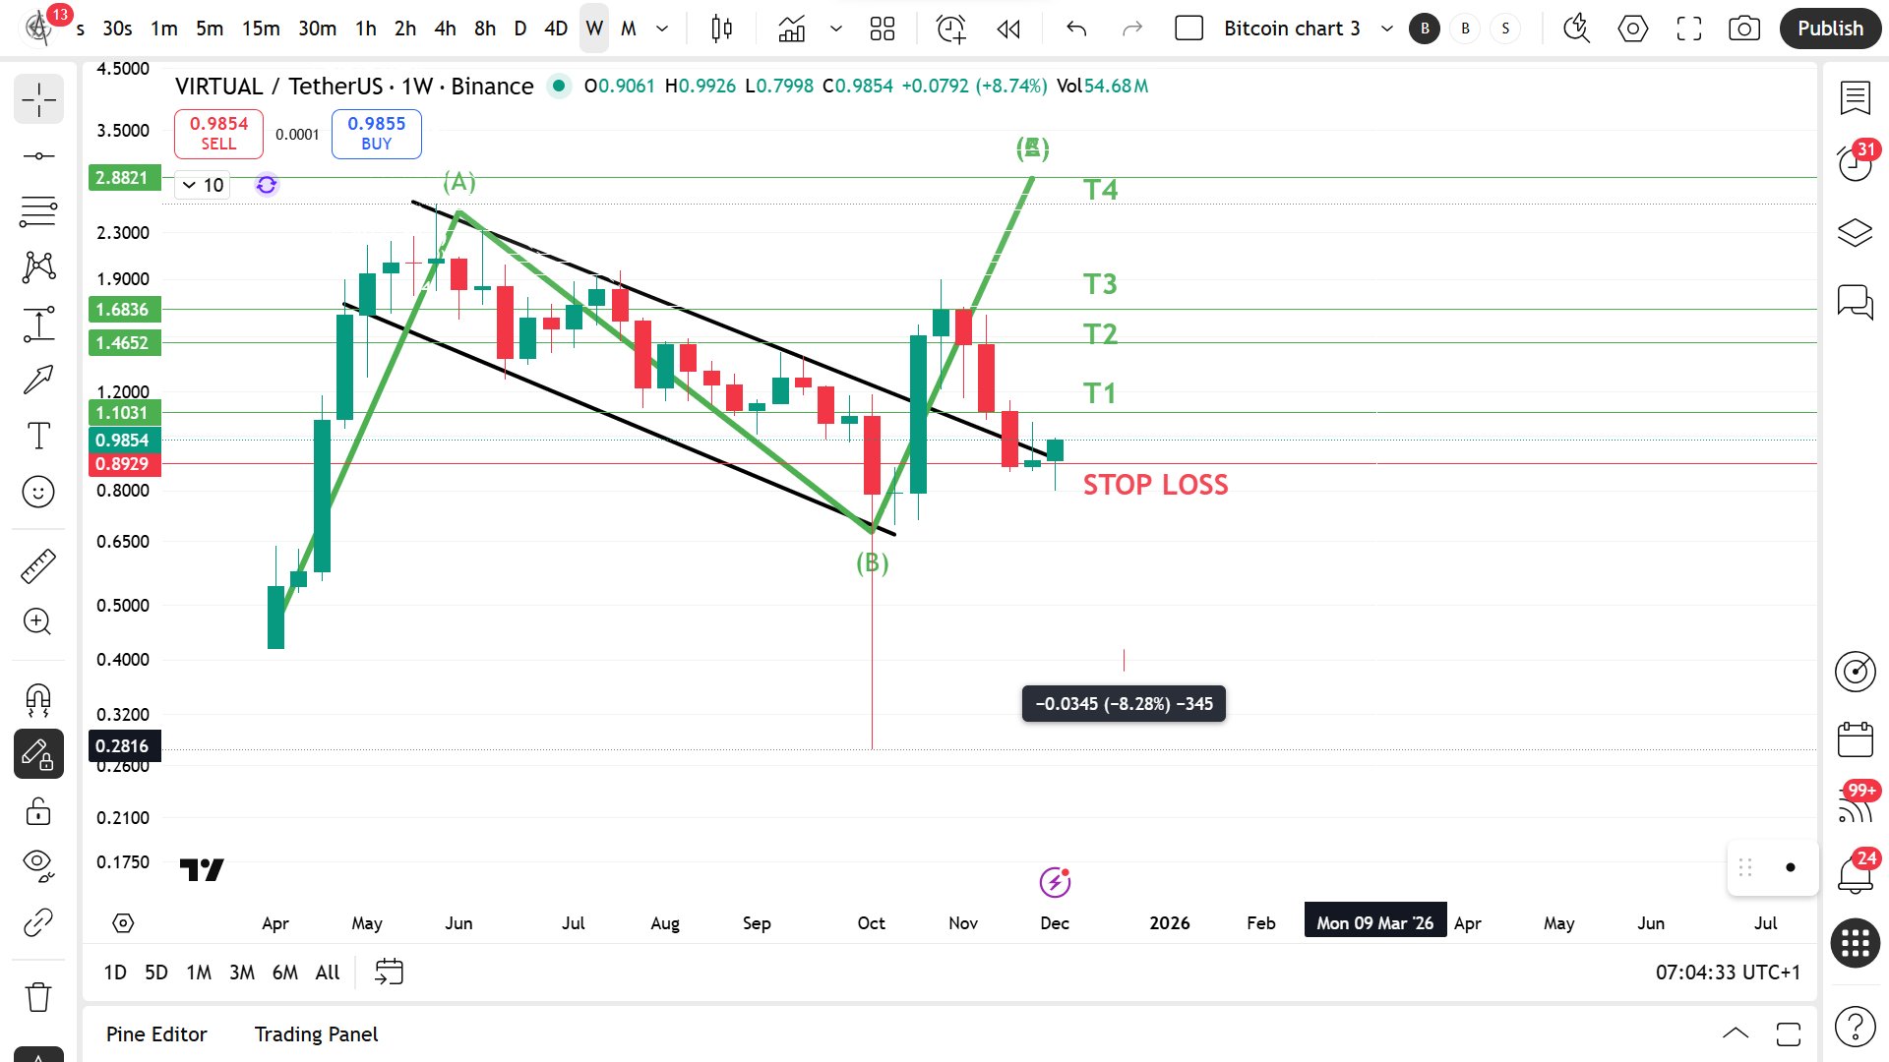Remove drawings with trash icon
1889x1062 pixels.
pos(38,996)
